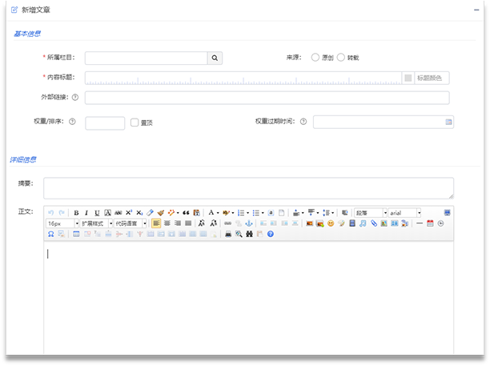Click into the 外部链接 input field
The height and width of the screenshot is (366, 490).
267,98
